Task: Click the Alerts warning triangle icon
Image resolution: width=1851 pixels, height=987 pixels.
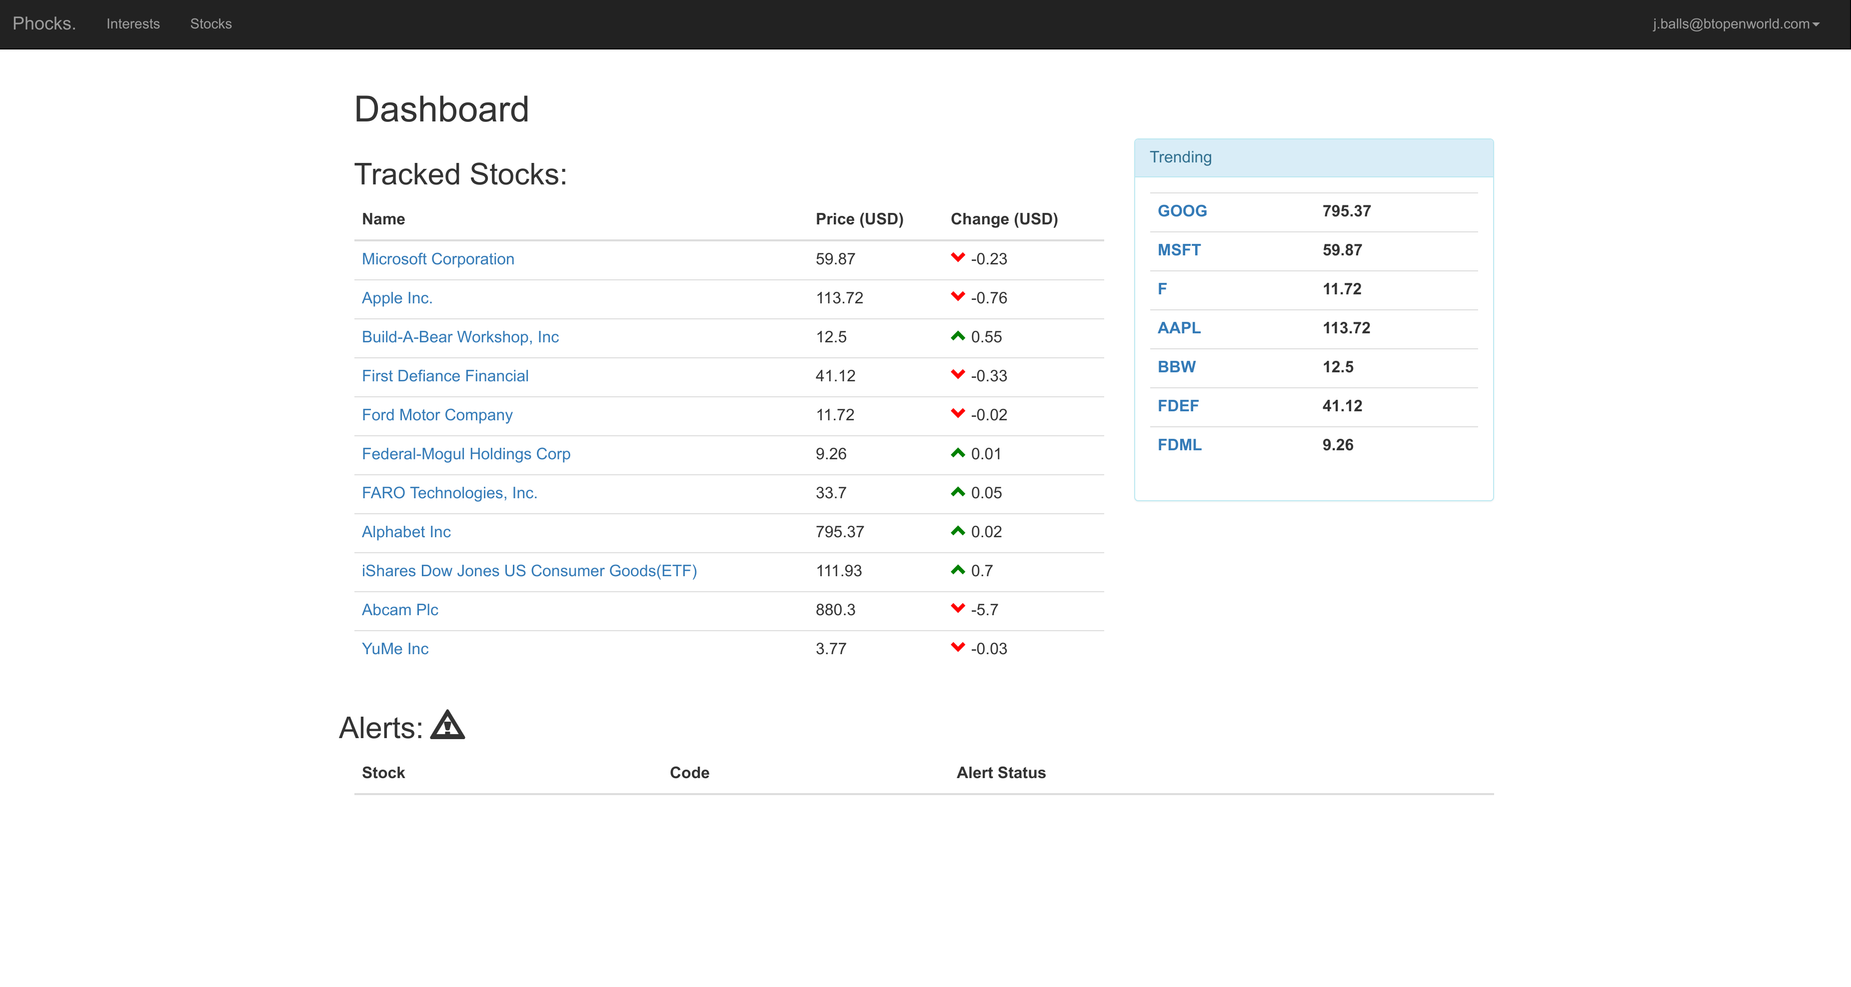Action: (447, 726)
